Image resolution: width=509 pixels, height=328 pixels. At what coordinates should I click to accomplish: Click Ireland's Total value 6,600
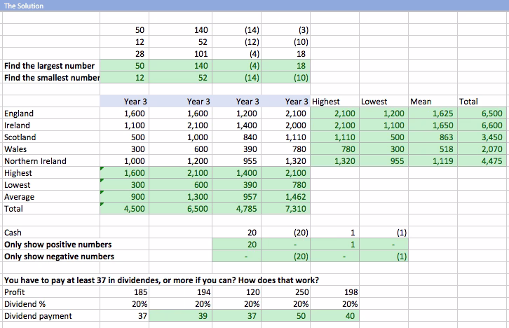tap(482, 125)
